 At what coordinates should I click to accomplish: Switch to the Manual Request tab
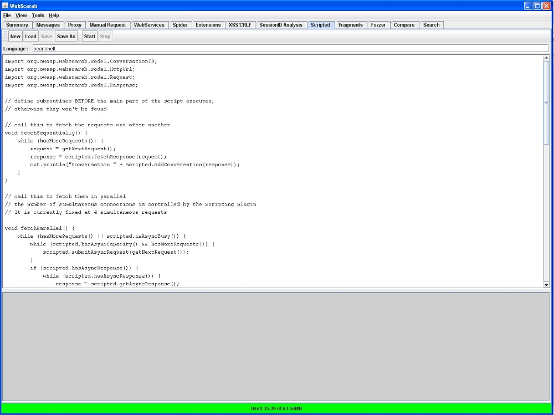tap(108, 25)
